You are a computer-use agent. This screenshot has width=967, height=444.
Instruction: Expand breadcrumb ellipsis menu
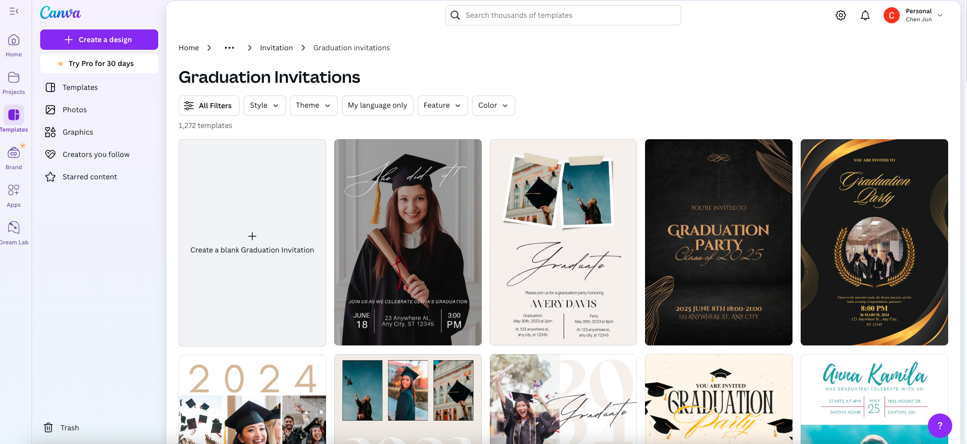229,48
